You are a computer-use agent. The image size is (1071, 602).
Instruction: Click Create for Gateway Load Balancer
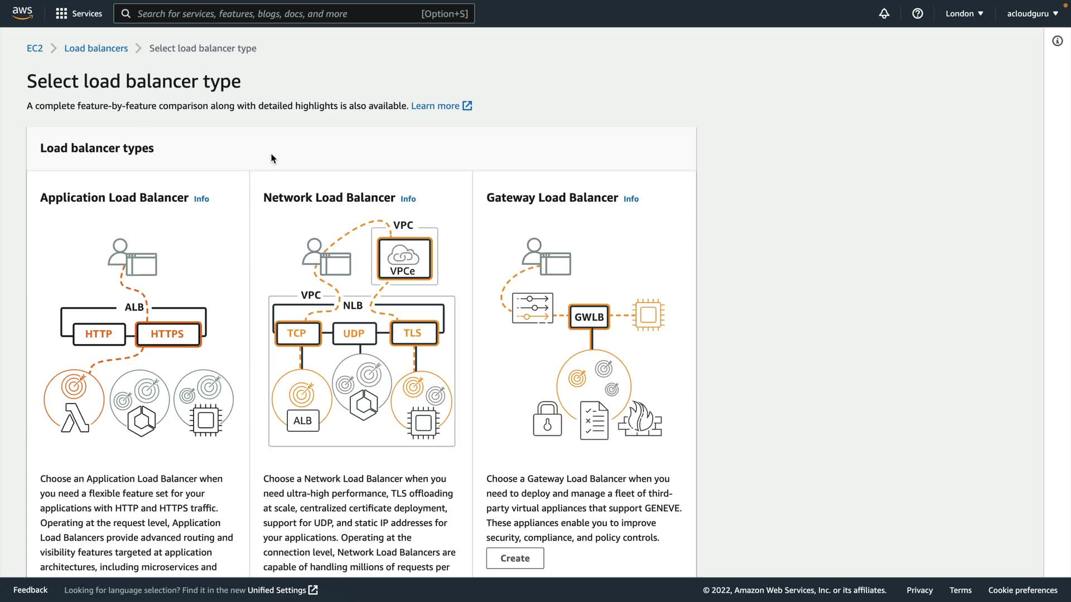(515, 558)
